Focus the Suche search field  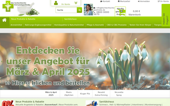click(66, 10)
